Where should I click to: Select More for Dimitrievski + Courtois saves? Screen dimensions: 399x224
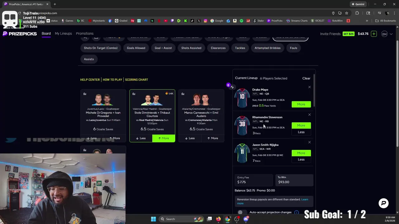pos(164,138)
